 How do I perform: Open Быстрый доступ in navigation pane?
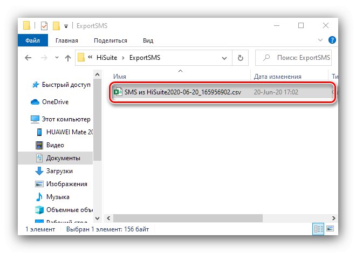pyautogui.click(x=66, y=85)
